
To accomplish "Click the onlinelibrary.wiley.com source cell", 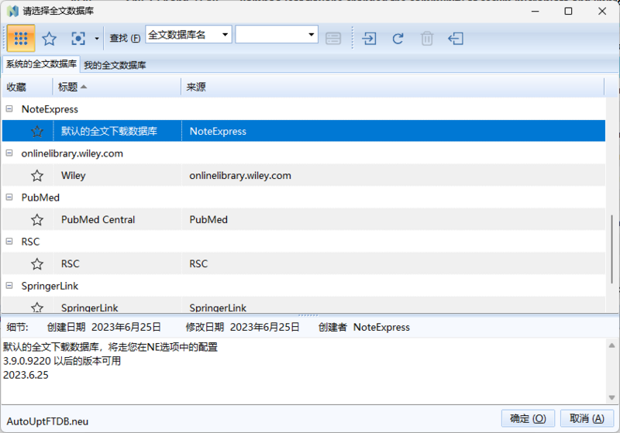I will [240, 175].
